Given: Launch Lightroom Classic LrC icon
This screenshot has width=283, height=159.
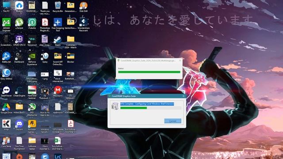Looking at the screenshot, I should point(57,156).
